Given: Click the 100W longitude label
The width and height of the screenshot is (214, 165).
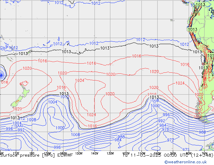Looking at the screenshot, I should (x=157, y=154).
